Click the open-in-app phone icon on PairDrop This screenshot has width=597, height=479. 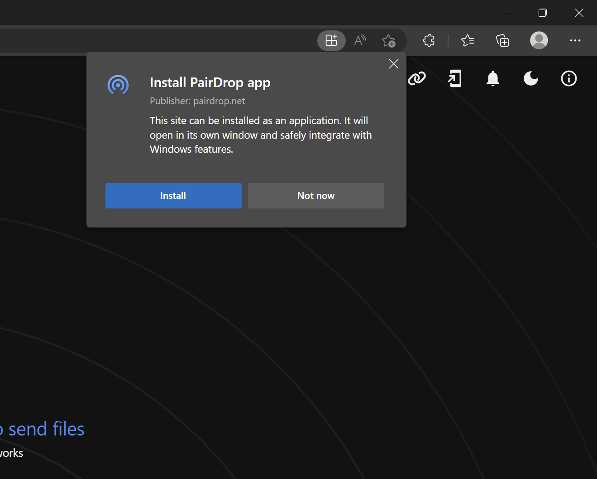tap(455, 78)
